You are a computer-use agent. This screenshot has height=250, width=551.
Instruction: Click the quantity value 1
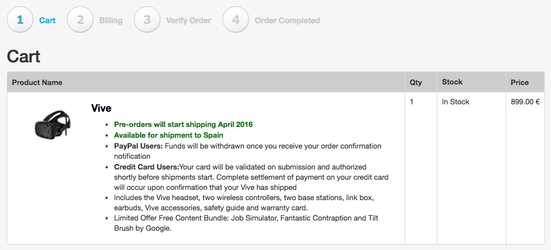click(412, 102)
